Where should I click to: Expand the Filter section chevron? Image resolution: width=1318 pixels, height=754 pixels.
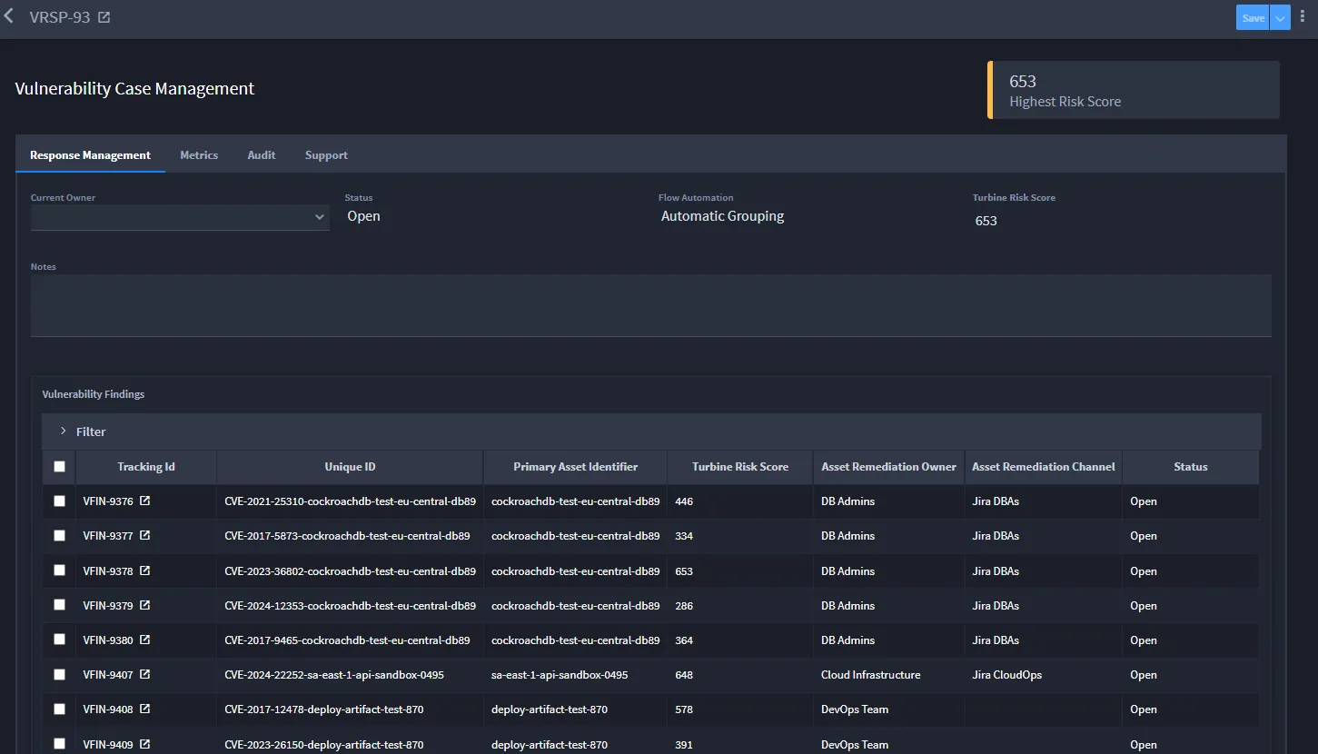coord(63,432)
